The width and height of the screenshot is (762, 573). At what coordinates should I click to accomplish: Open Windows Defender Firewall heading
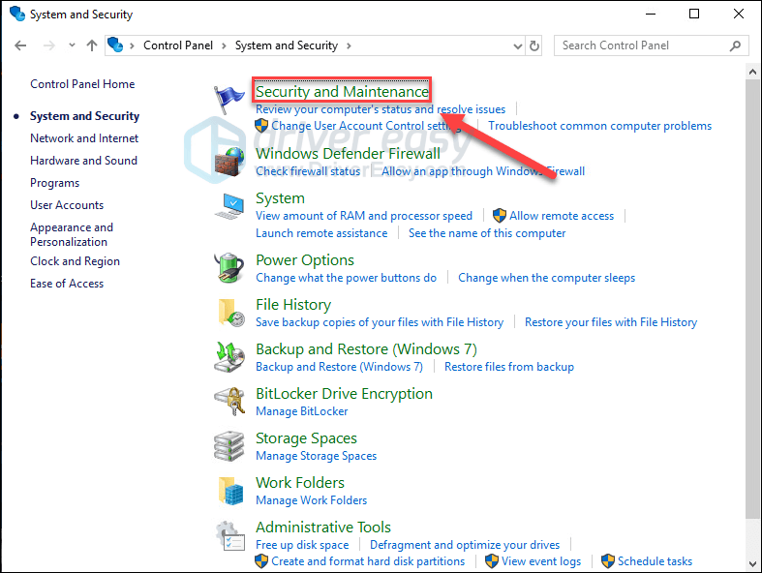click(x=348, y=154)
